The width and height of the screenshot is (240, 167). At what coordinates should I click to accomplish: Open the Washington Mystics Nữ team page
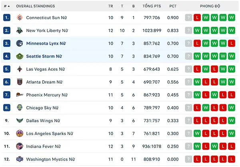pos(50,159)
